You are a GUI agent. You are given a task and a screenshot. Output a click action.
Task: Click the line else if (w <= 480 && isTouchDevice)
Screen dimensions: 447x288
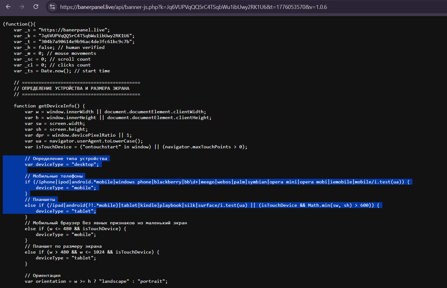pyautogui.click(x=75, y=229)
